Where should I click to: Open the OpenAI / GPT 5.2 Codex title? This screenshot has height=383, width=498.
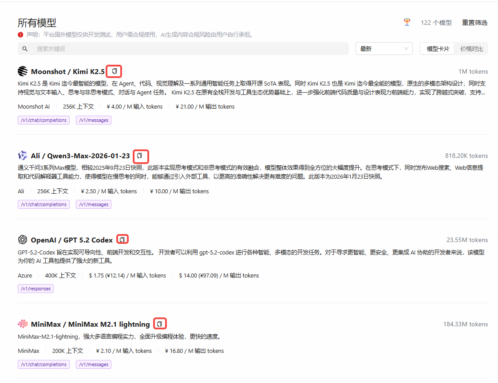pos(72,240)
